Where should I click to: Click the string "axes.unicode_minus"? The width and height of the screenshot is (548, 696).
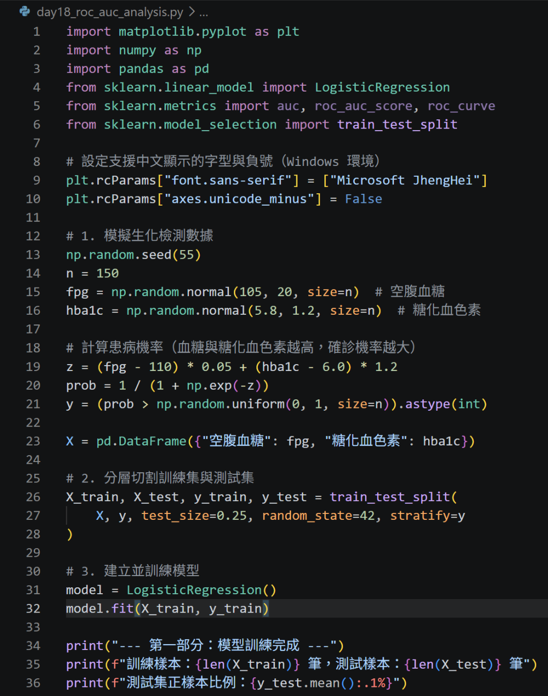pyautogui.click(x=239, y=199)
